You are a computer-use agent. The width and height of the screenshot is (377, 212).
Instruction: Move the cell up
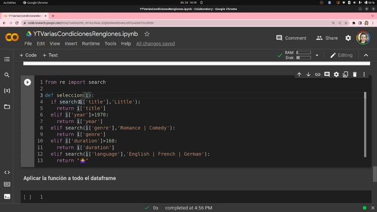coord(299,75)
